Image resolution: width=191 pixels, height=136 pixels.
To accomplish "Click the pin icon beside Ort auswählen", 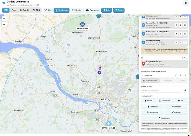I will 180,75.
